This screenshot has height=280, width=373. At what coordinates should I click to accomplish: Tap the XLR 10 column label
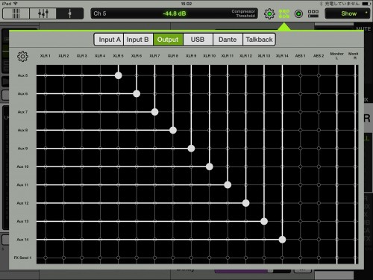coord(210,56)
